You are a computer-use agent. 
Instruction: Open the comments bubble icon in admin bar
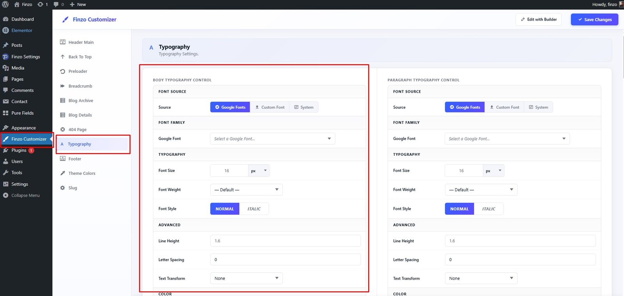56,4
